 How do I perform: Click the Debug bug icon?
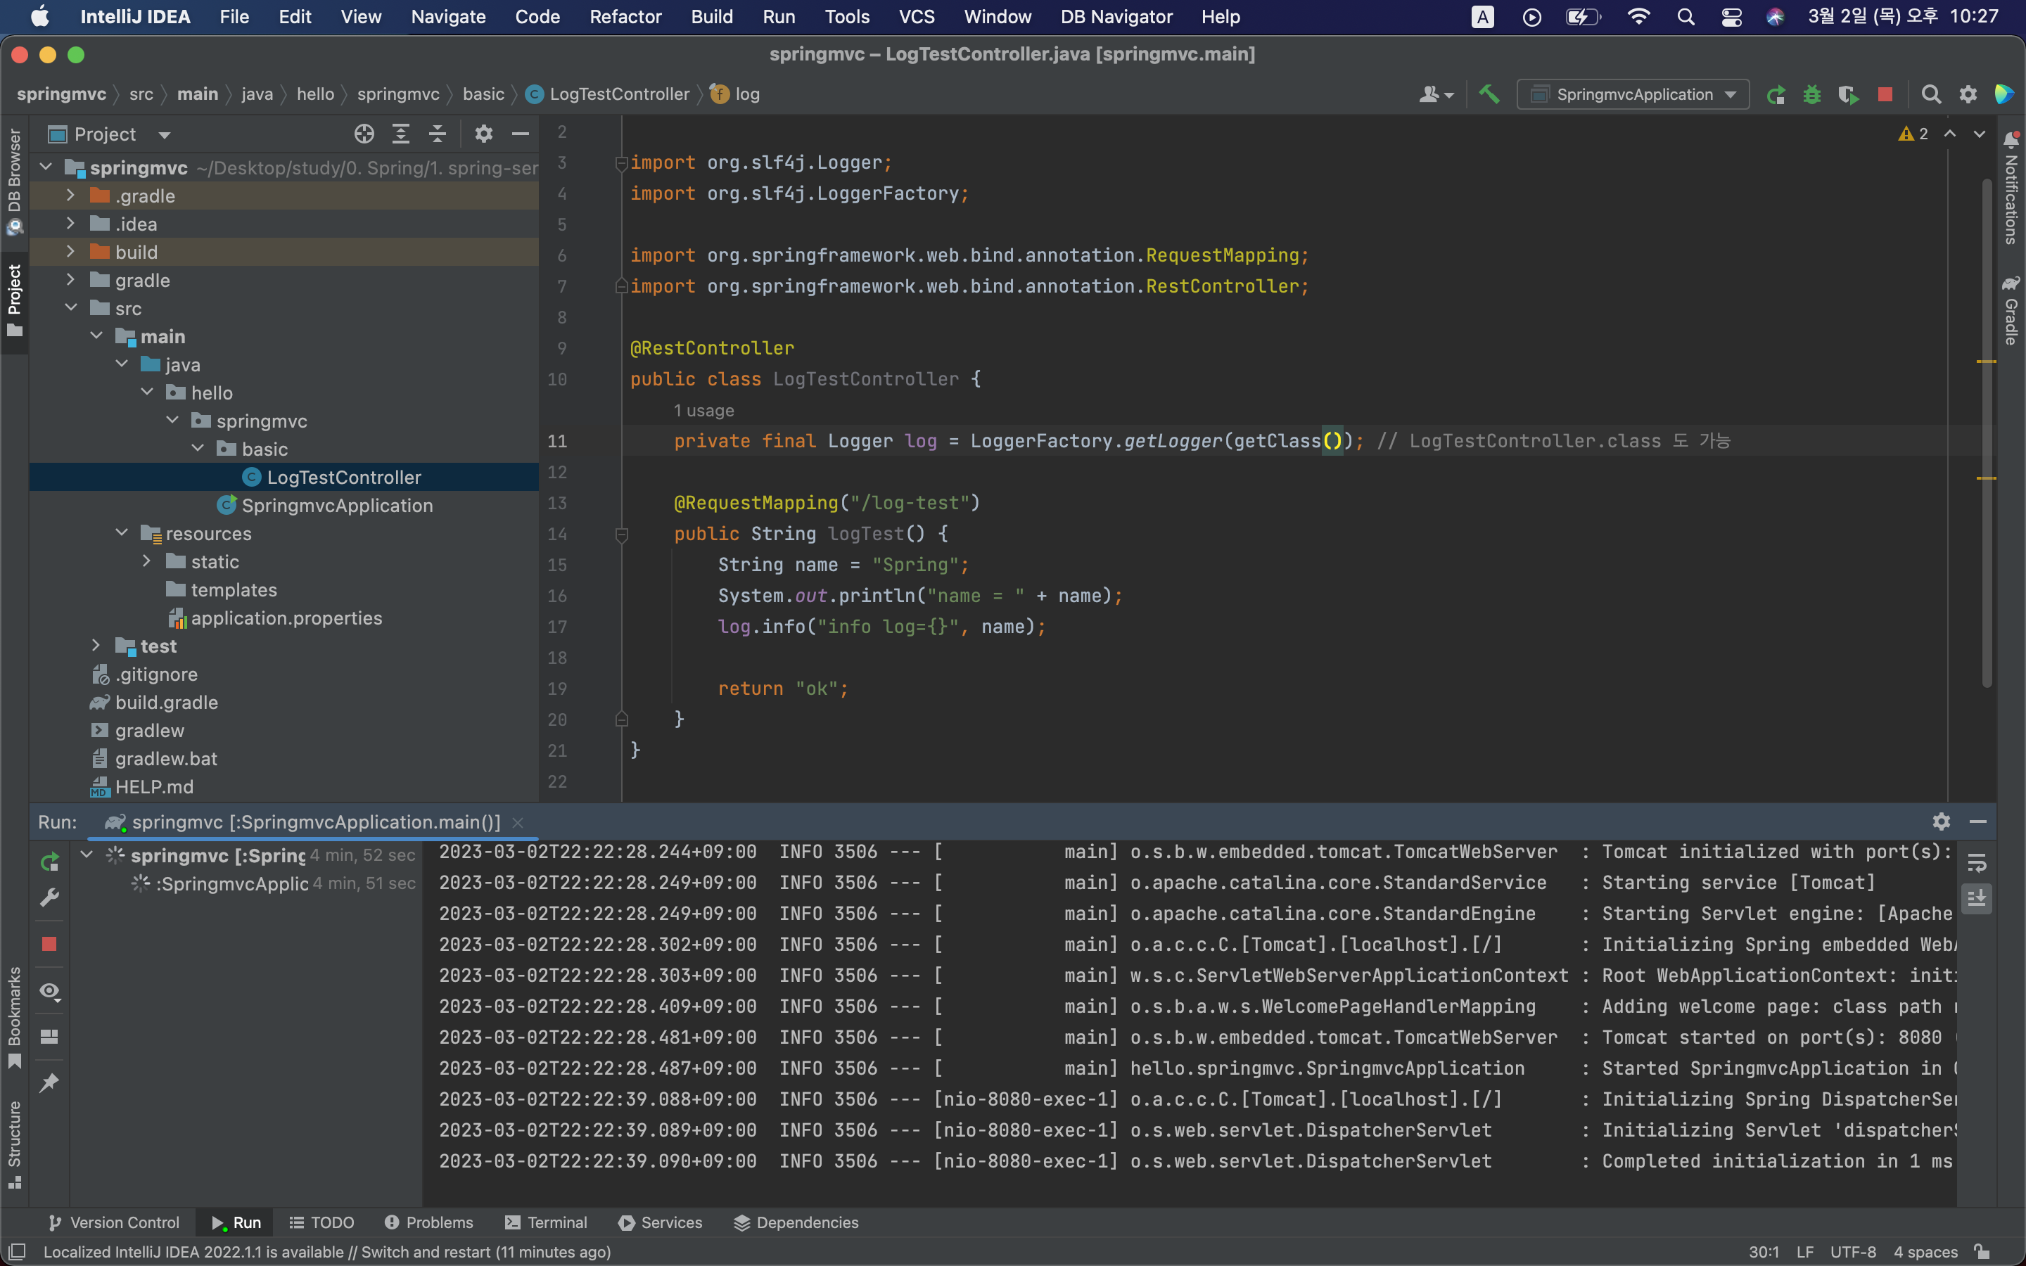[1811, 95]
